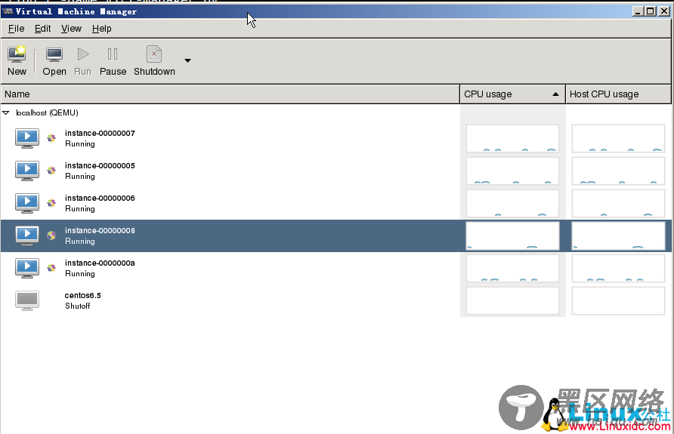Close the Virtual Machine Manager window
Image resolution: width=674 pixels, height=434 pixels.
(x=663, y=11)
